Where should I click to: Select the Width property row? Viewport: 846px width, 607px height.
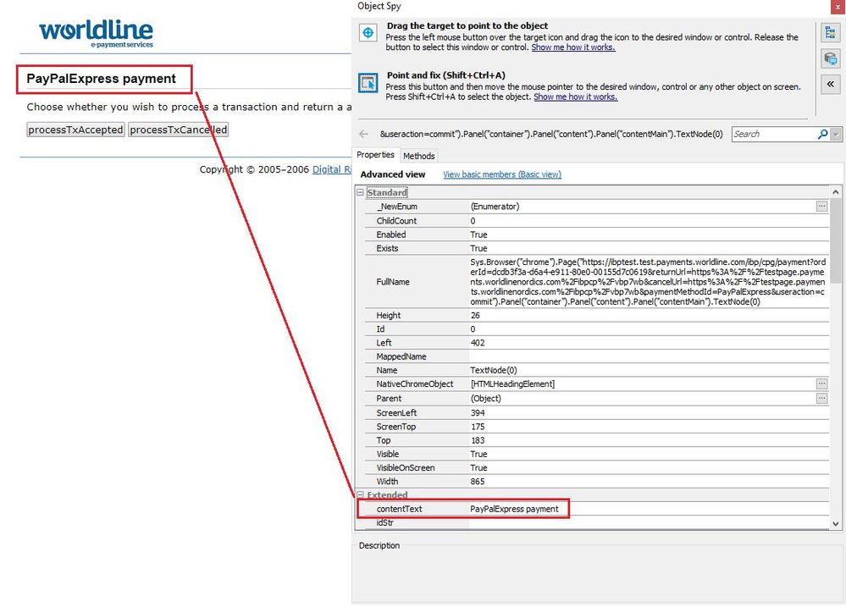(x=596, y=482)
